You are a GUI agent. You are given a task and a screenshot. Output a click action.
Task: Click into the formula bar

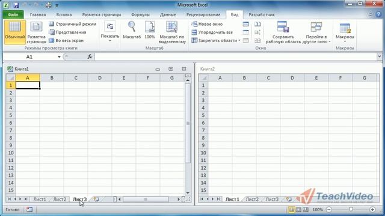point(235,57)
